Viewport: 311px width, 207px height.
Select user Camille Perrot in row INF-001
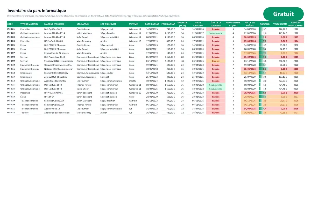click(83, 29)
